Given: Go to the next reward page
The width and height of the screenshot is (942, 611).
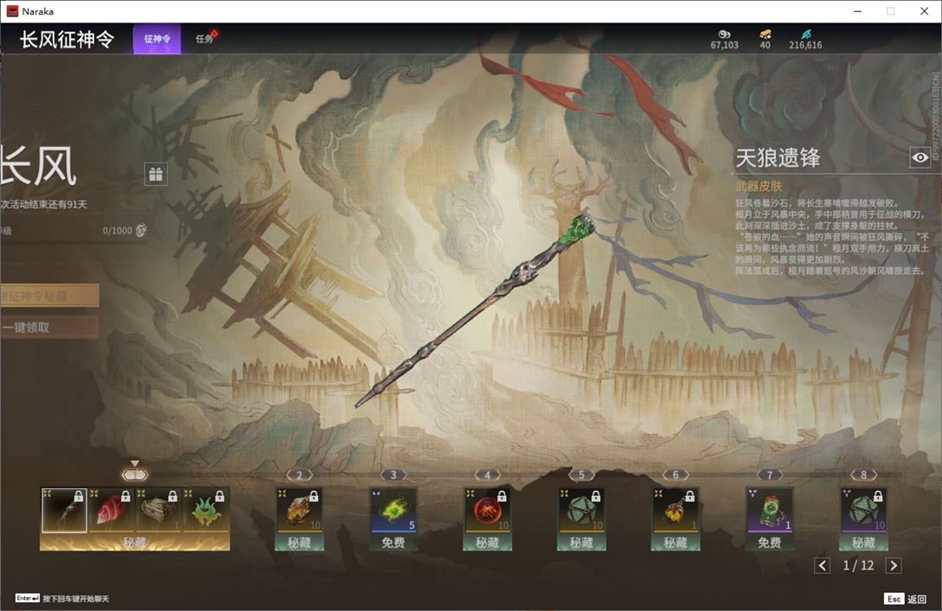Looking at the screenshot, I should pyautogui.click(x=894, y=565).
